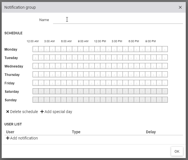The image size is (188, 160).
Task: Click the User column header
Action: coord(10,132)
